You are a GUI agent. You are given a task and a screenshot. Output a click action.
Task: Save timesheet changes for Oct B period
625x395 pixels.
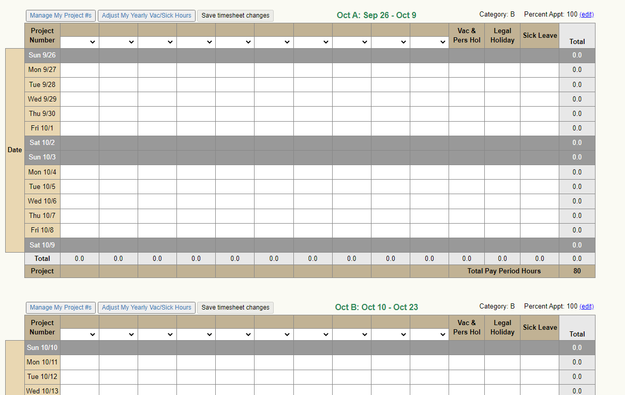tap(235, 308)
